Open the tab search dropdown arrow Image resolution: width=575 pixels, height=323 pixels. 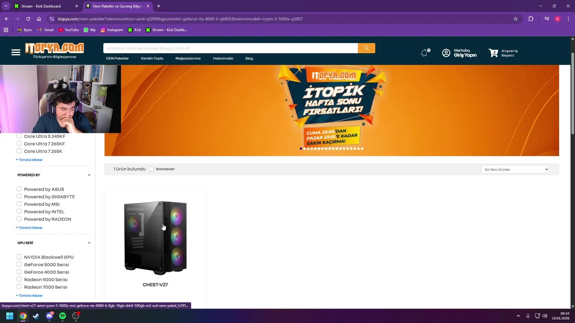click(6, 6)
